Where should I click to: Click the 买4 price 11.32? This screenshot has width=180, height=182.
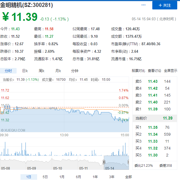coord(153,148)
